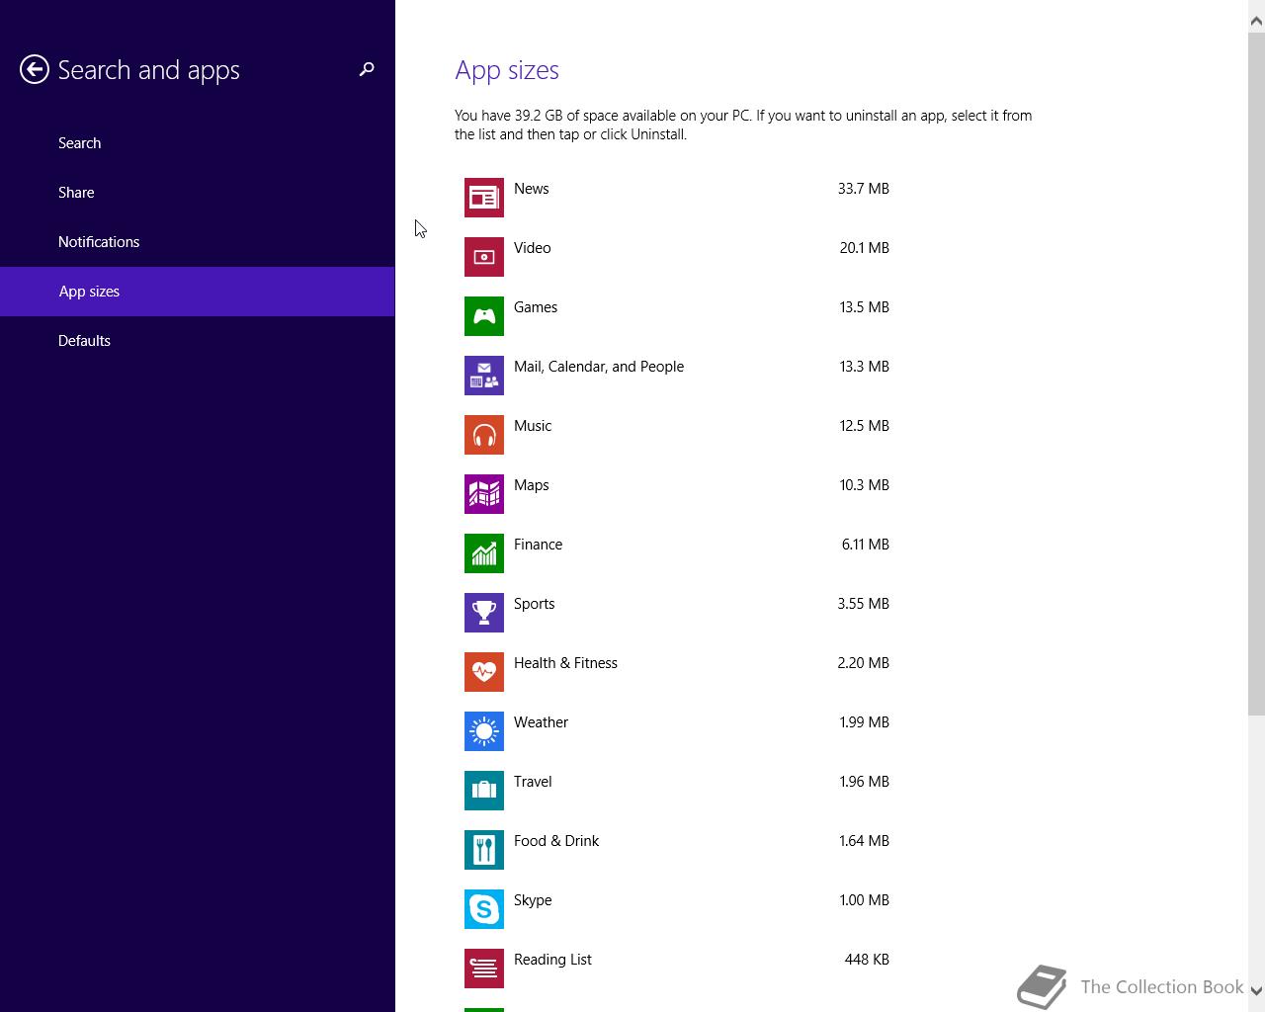1265x1012 pixels.
Task: Click the Health & Fitness label
Action: click(x=565, y=663)
